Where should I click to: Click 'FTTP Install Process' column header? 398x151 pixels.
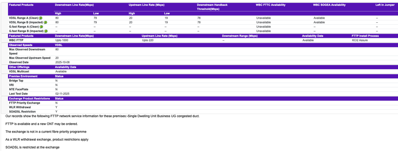365,36
